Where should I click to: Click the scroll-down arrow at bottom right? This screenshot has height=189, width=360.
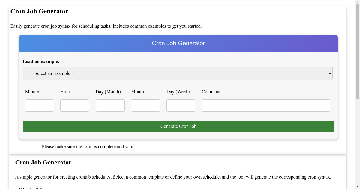(x=358, y=186)
